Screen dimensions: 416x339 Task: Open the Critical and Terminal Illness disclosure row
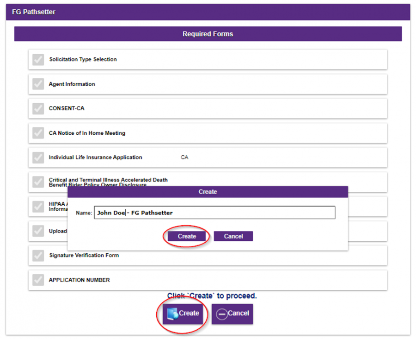coord(208,182)
